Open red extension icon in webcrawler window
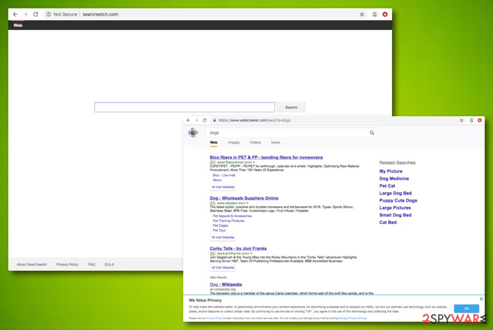This screenshot has width=493, height=330. (479, 120)
